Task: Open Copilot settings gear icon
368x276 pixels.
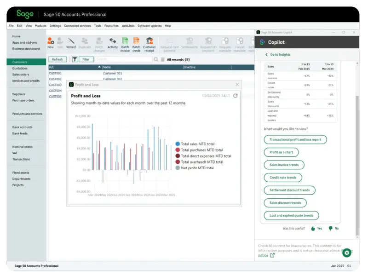Action: pyautogui.click(x=346, y=253)
